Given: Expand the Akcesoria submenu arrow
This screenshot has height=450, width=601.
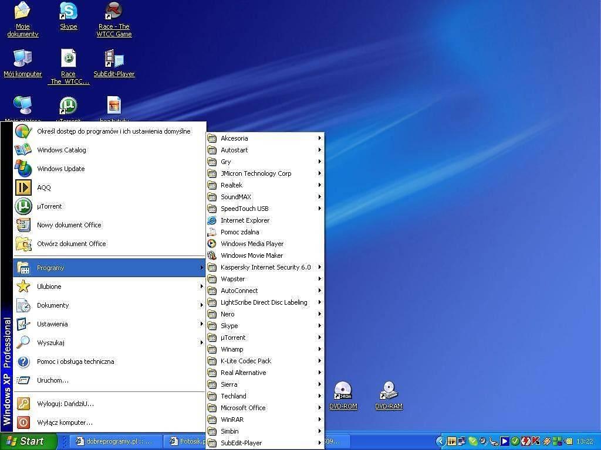Looking at the screenshot, I should [x=319, y=138].
